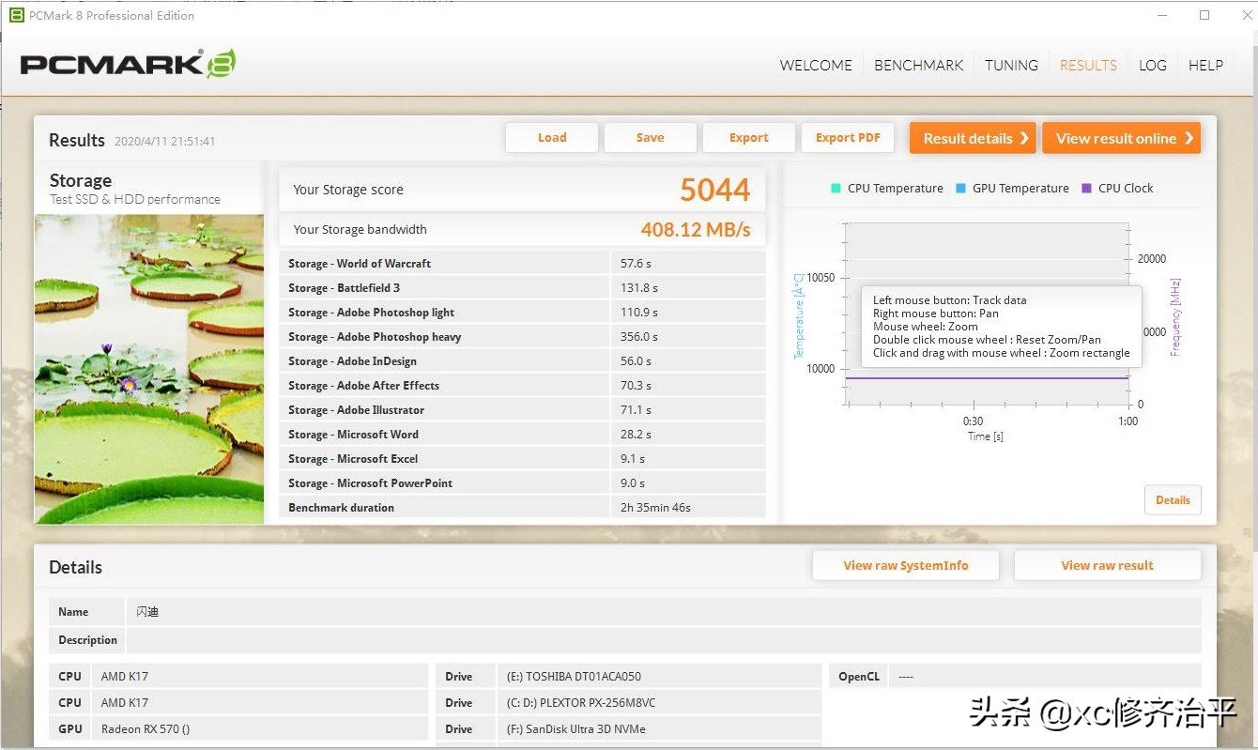Open the HELP menu
Viewport: 1258px width, 750px height.
click(1205, 65)
